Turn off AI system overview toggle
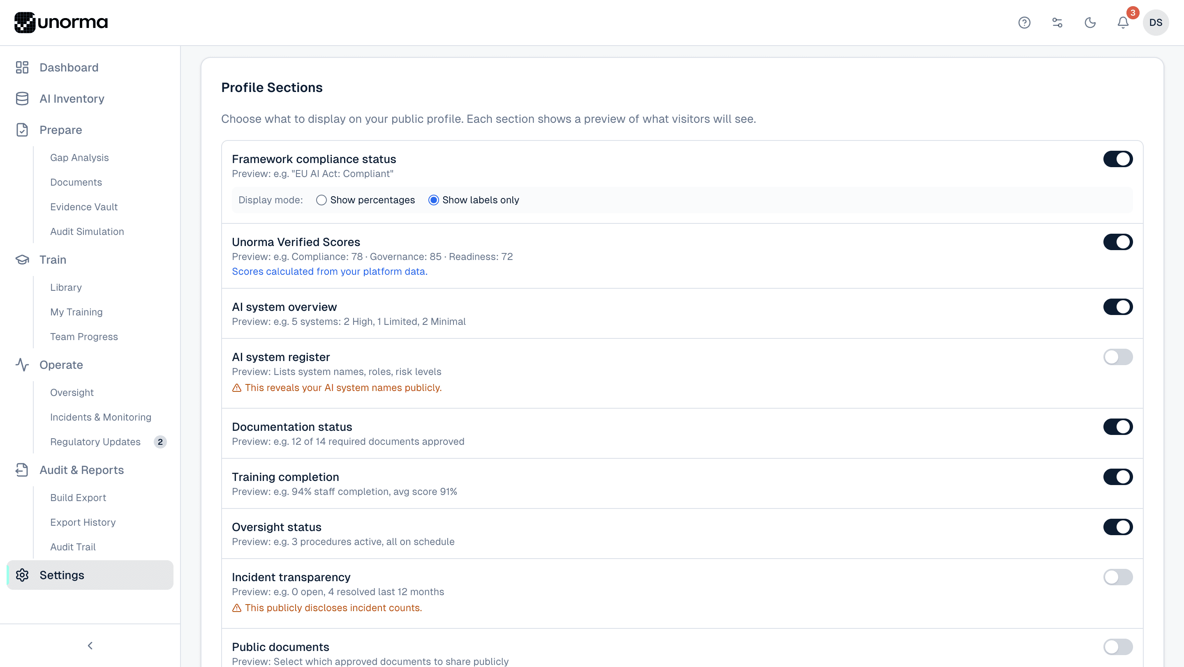Screen dimensions: 1184x667 [1118, 307]
